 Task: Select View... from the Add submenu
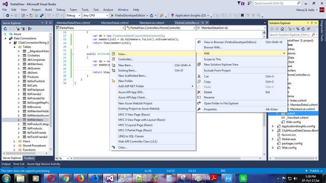coord(153,54)
